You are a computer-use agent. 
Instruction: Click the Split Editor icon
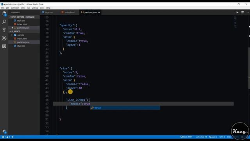pos(243,12)
